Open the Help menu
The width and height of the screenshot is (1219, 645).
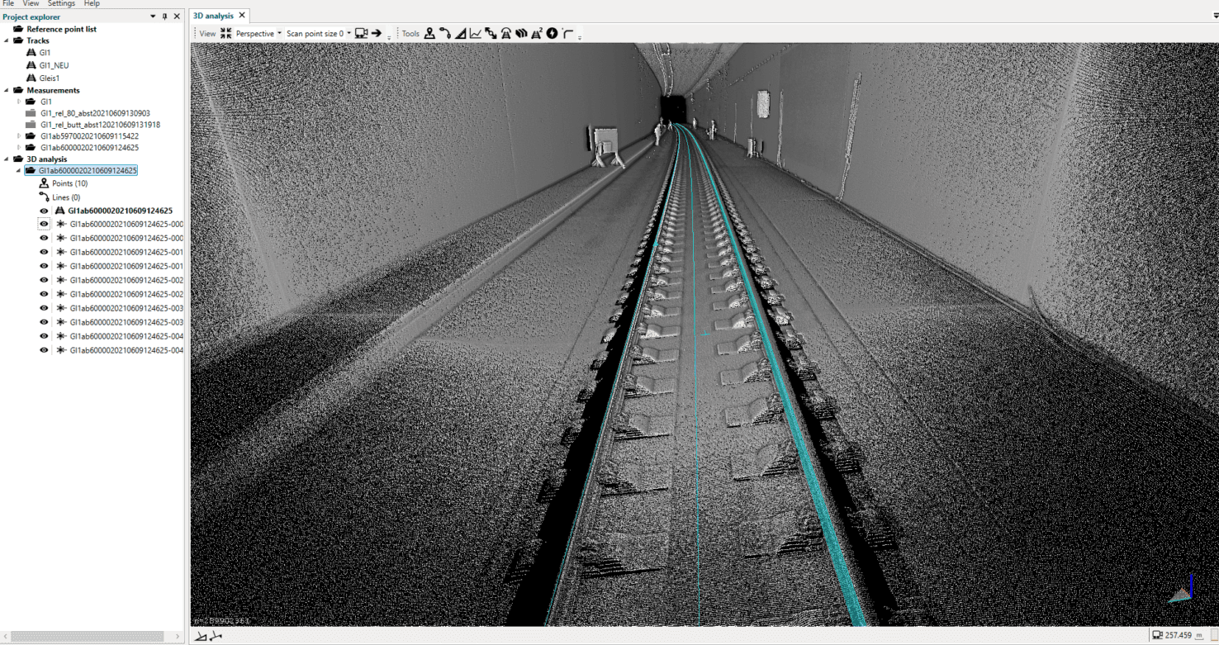(x=92, y=4)
